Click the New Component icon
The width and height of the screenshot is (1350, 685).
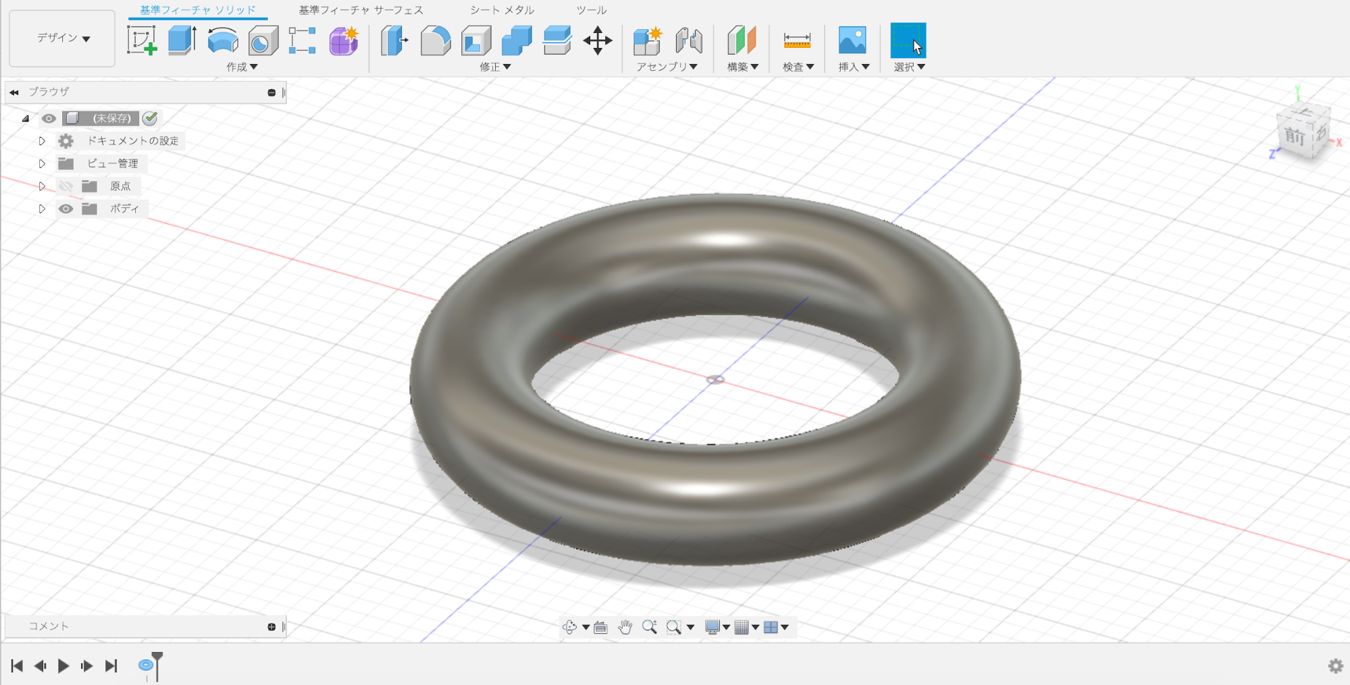pos(648,40)
